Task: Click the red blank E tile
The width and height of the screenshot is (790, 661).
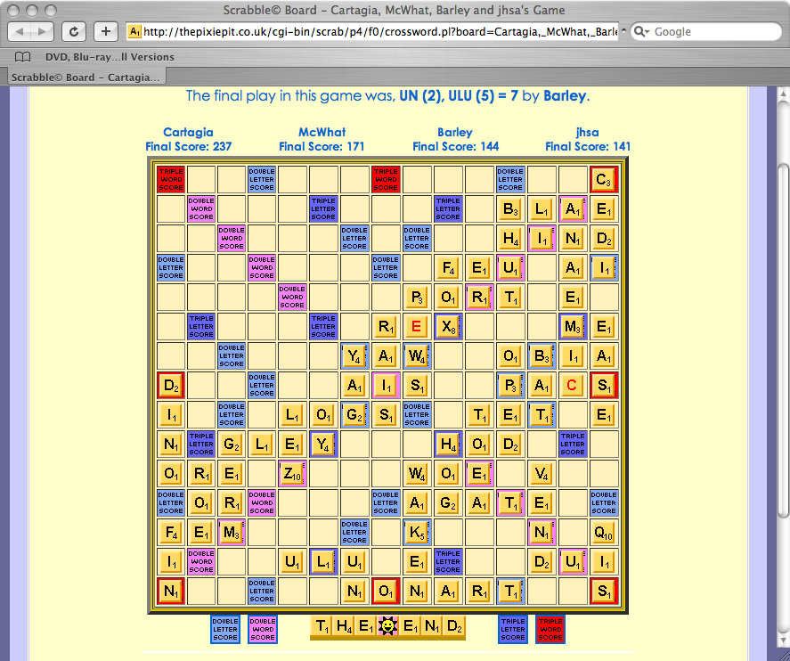Action: tap(417, 327)
